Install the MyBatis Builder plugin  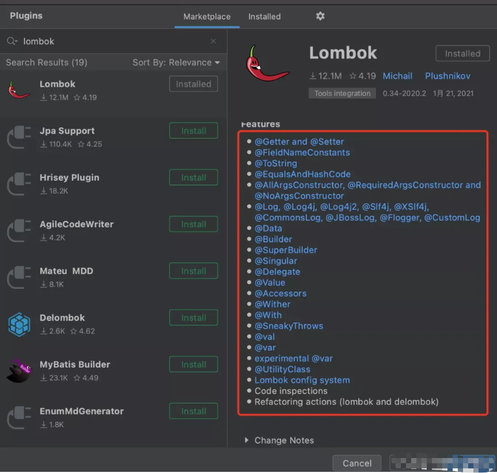click(x=194, y=364)
